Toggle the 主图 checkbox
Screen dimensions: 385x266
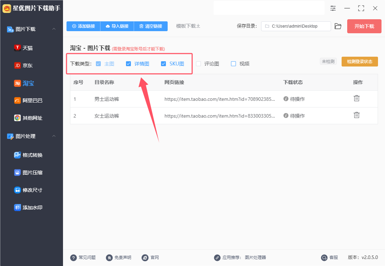tap(98, 64)
